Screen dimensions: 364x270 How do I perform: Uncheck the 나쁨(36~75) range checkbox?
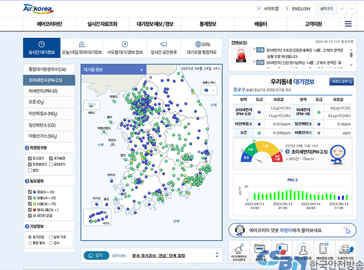click(x=30, y=204)
